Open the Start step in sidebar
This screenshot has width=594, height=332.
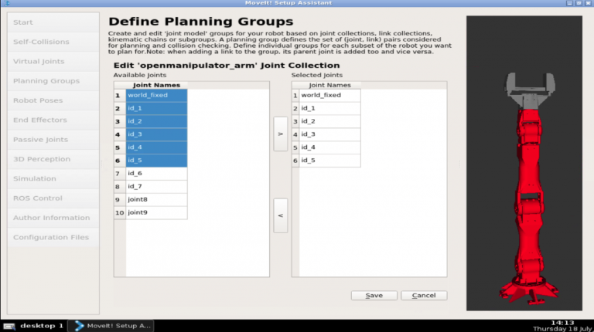53,22
